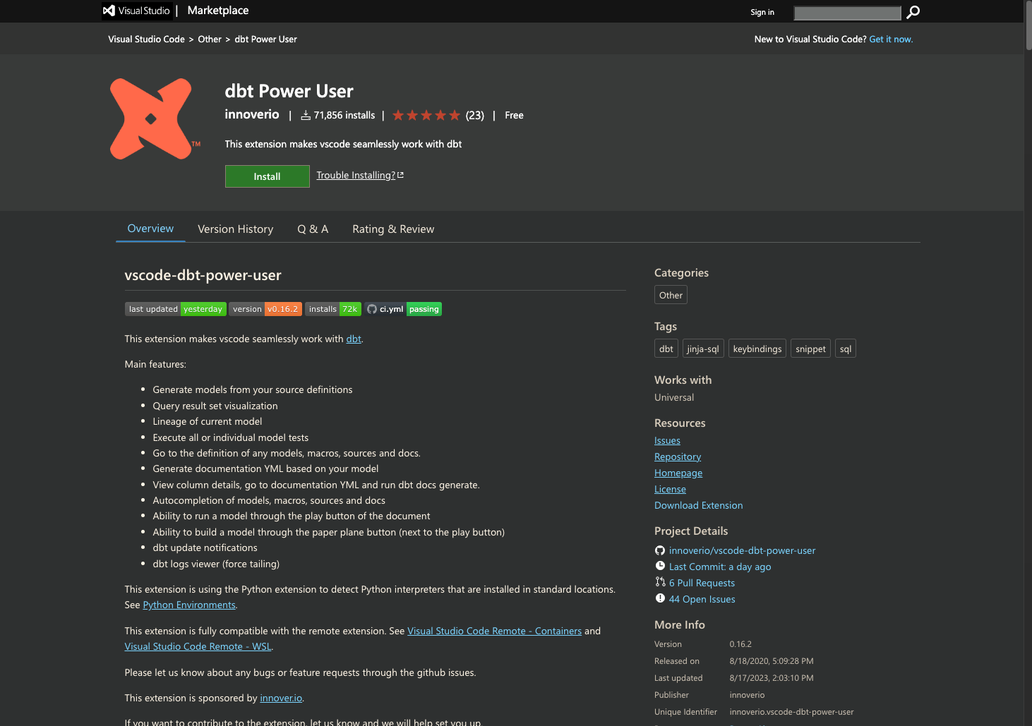Click the Visual Studio logo

click(137, 11)
